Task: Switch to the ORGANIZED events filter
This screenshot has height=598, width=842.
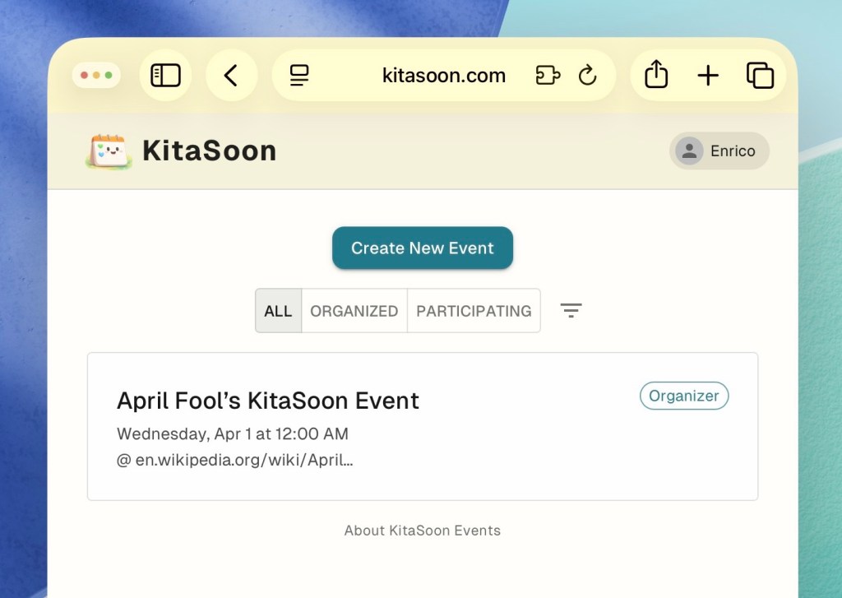Action: [354, 311]
